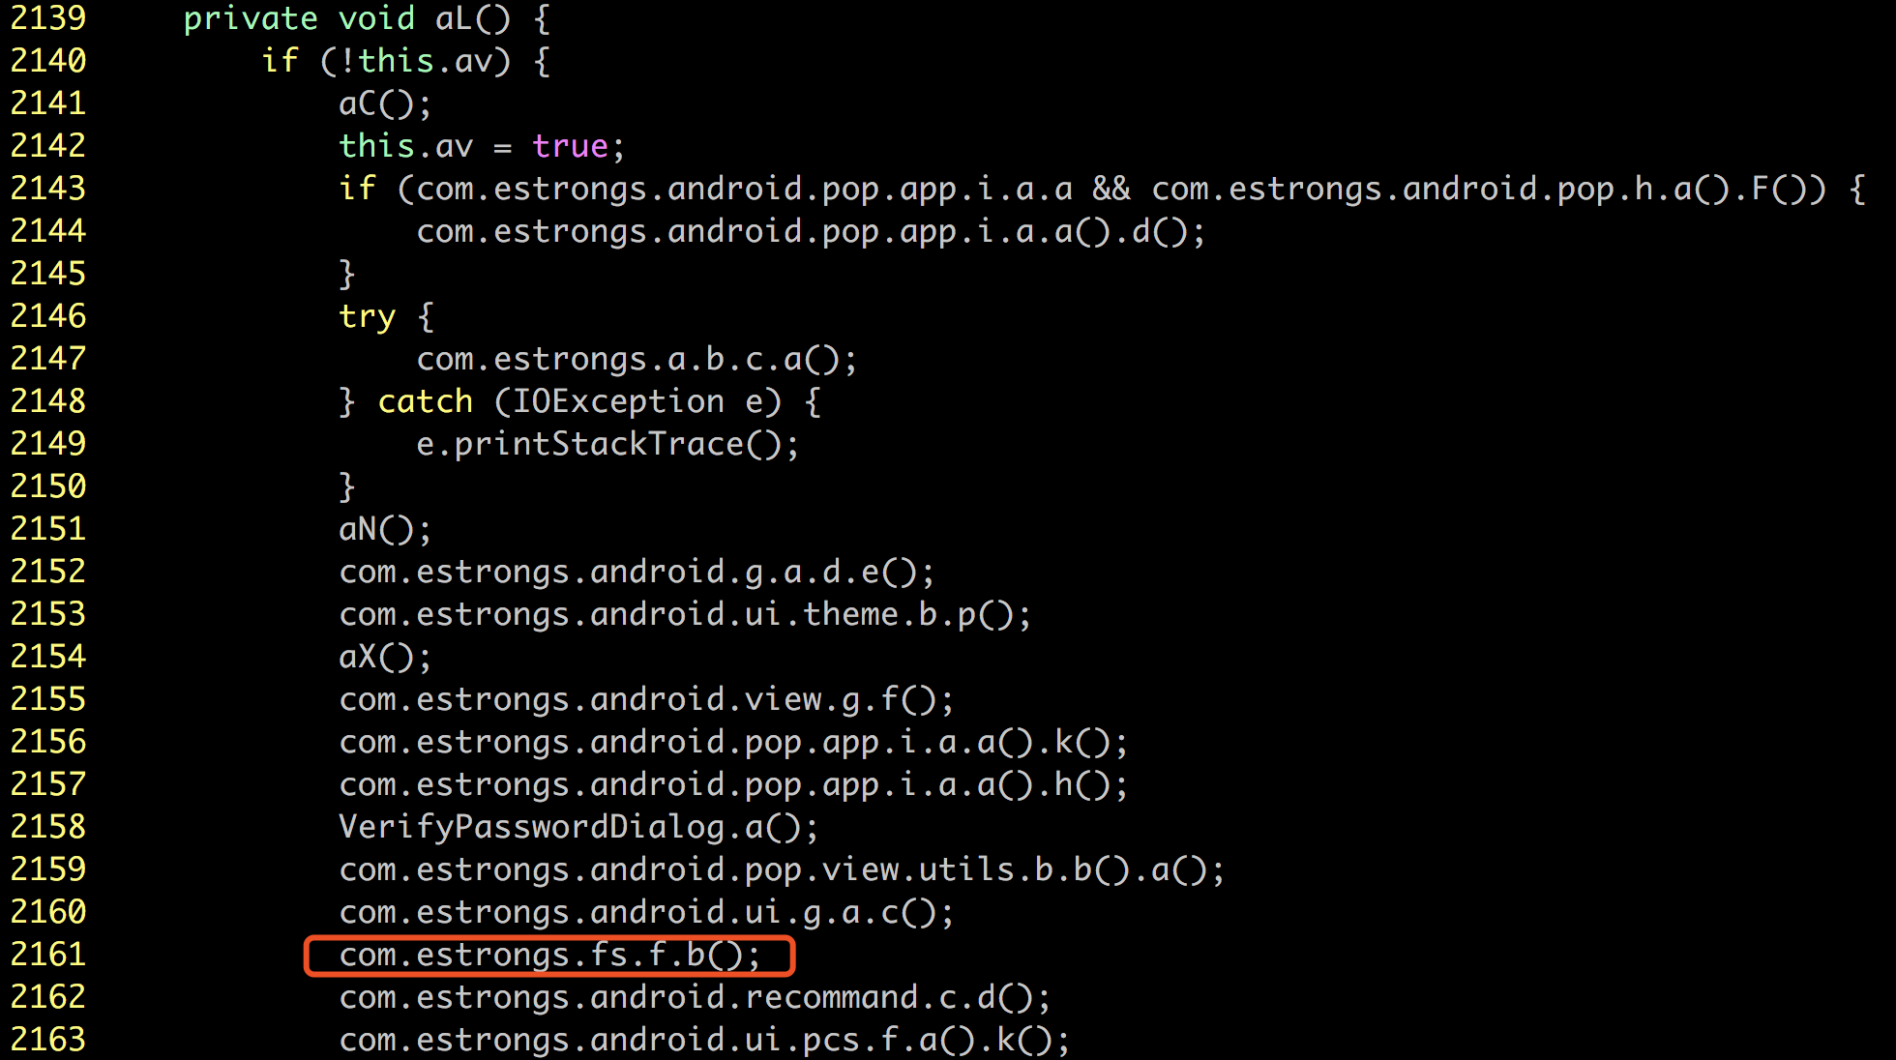Click line number 2143

point(48,189)
